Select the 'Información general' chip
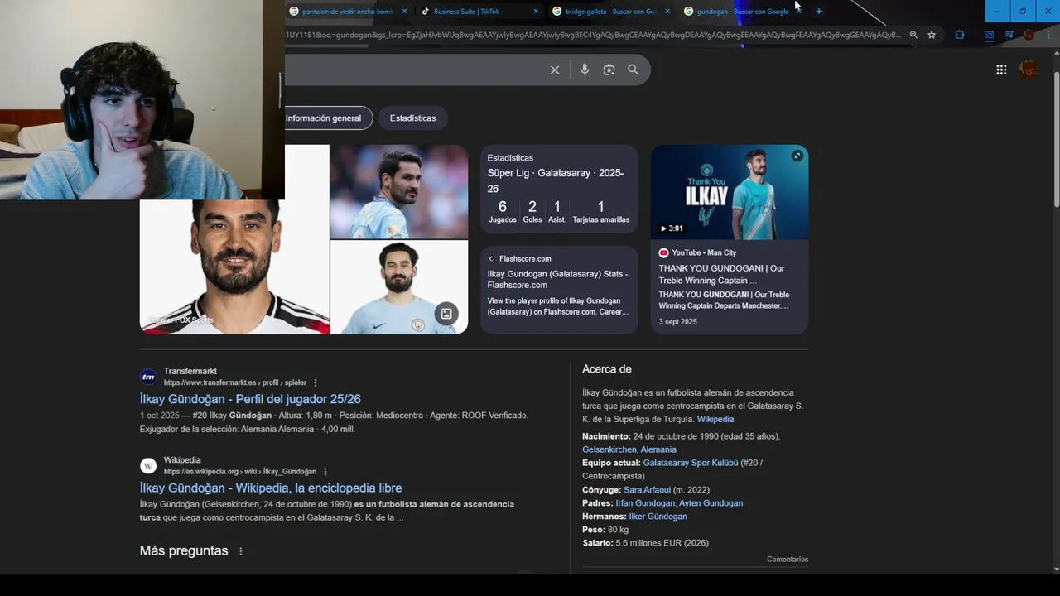This screenshot has width=1060, height=596. [x=324, y=118]
